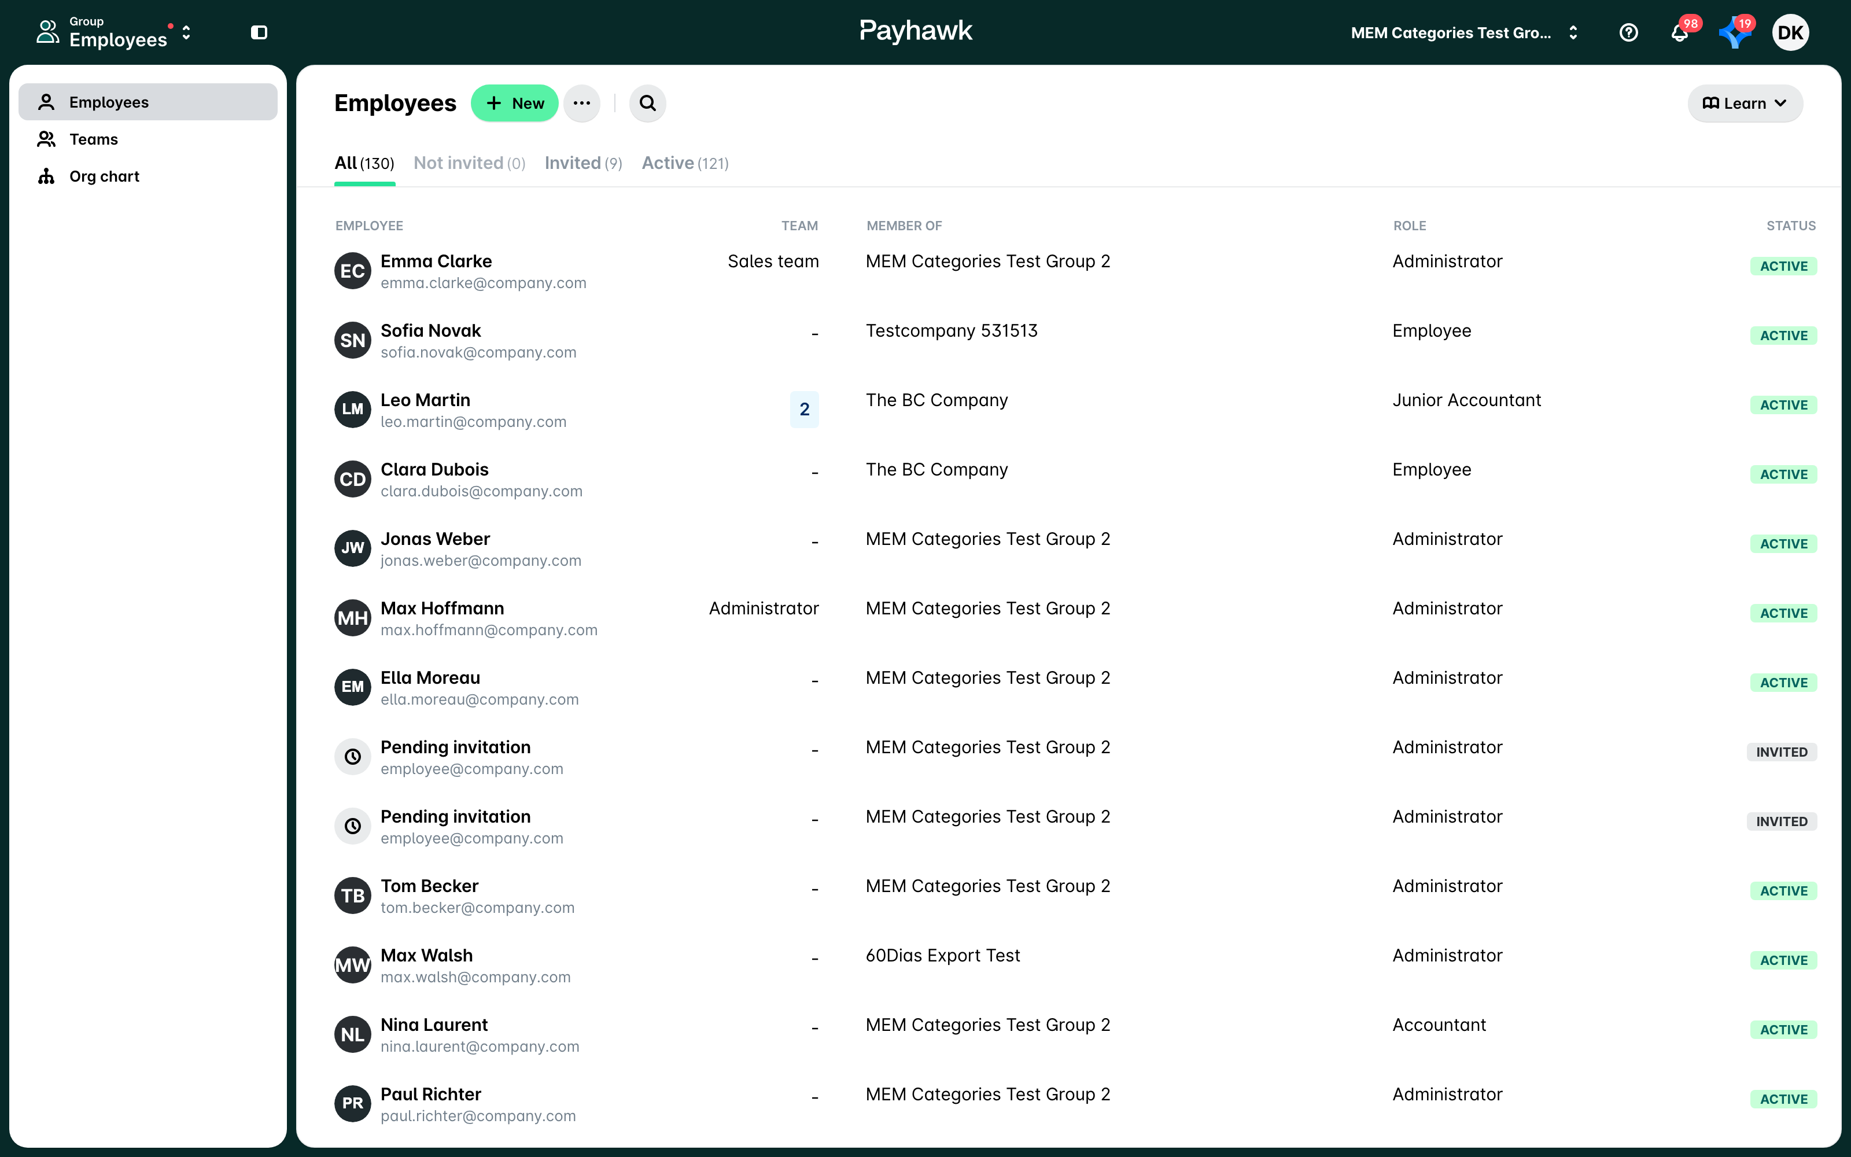Click Nina Laurent's NL avatar
Viewport: 1851px width, 1157px height.
(353, 1034)
